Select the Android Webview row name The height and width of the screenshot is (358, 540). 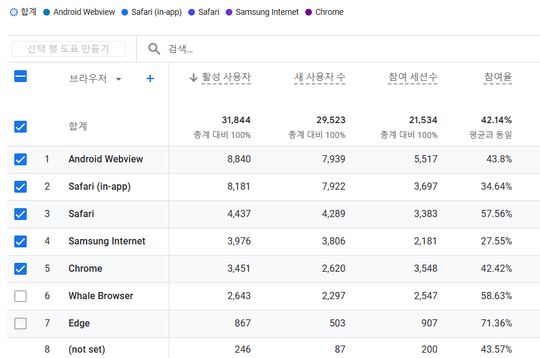click(106, 159)
